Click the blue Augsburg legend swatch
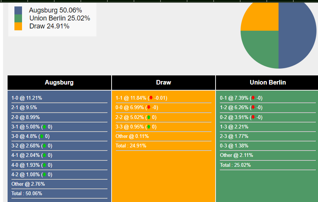This screenshot has height=202, width=318. click(x=18, y=10)
